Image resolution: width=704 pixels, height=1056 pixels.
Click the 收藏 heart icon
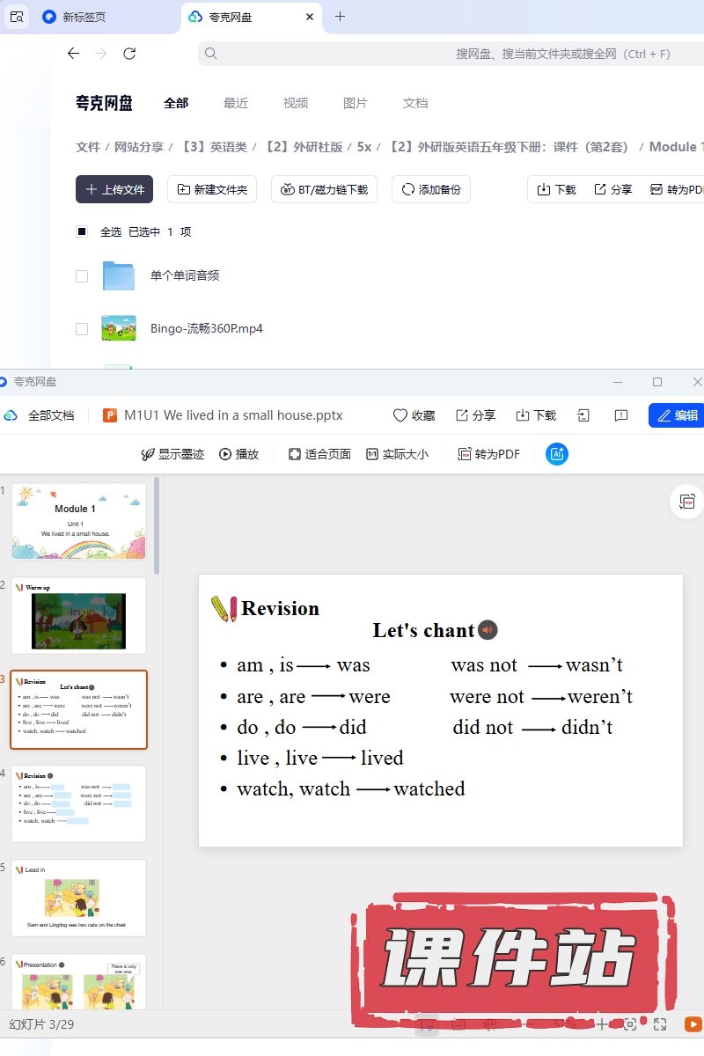pos(400,415)
